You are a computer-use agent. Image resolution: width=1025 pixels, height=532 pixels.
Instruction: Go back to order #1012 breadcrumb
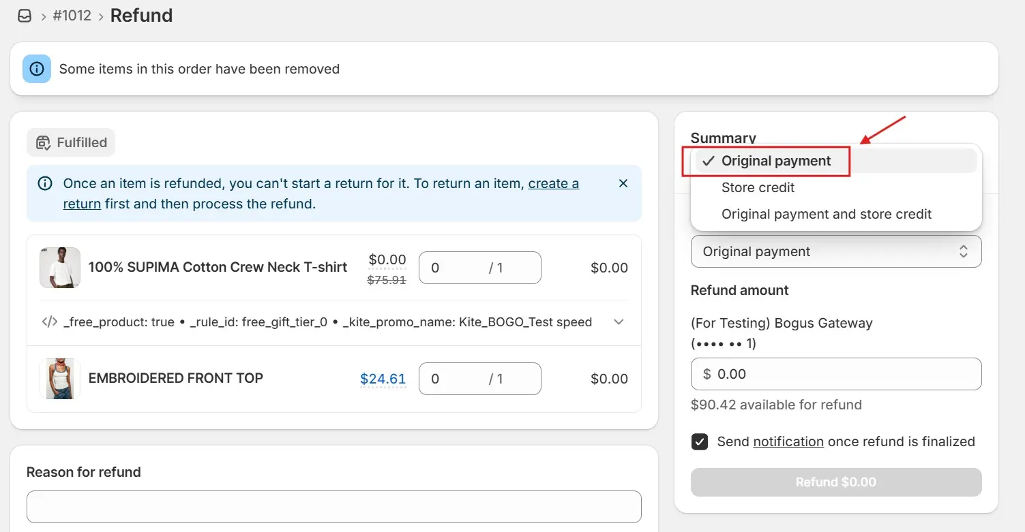tap(72, 16)
